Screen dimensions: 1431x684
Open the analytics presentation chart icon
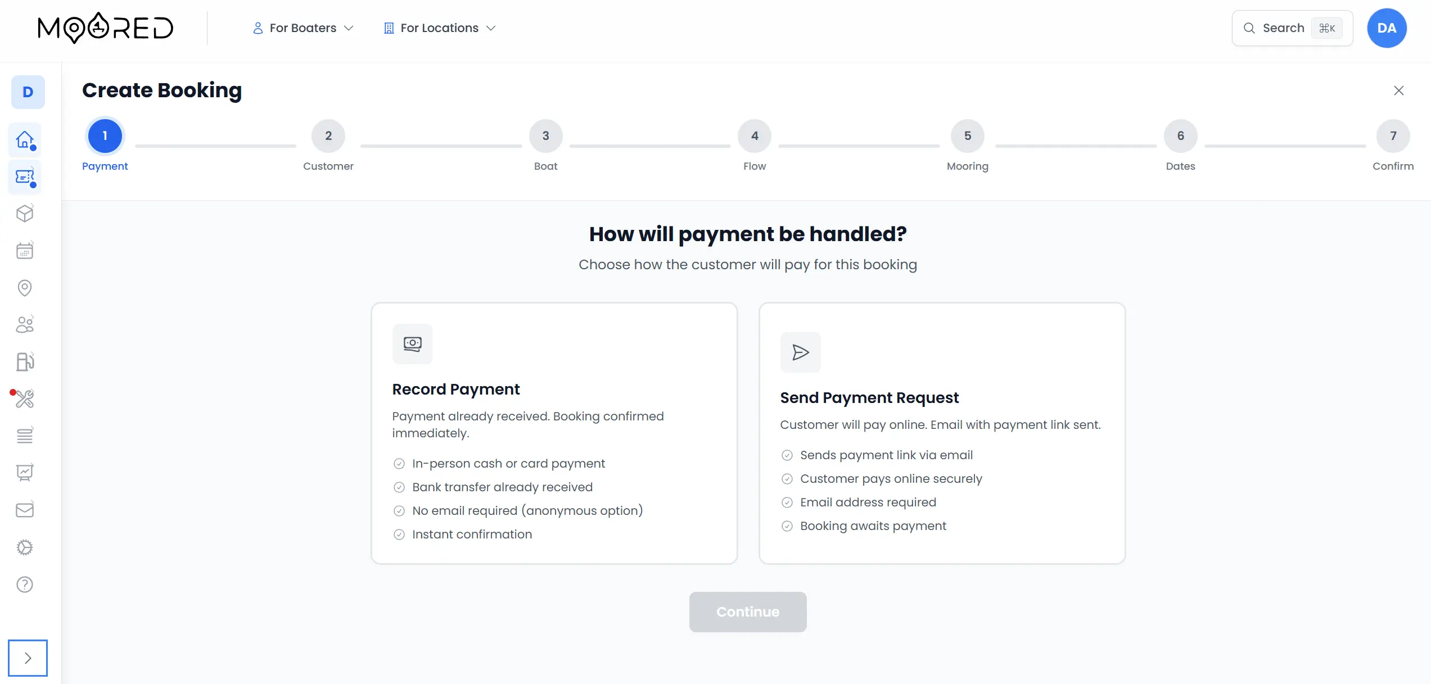[x=25, y=472]
